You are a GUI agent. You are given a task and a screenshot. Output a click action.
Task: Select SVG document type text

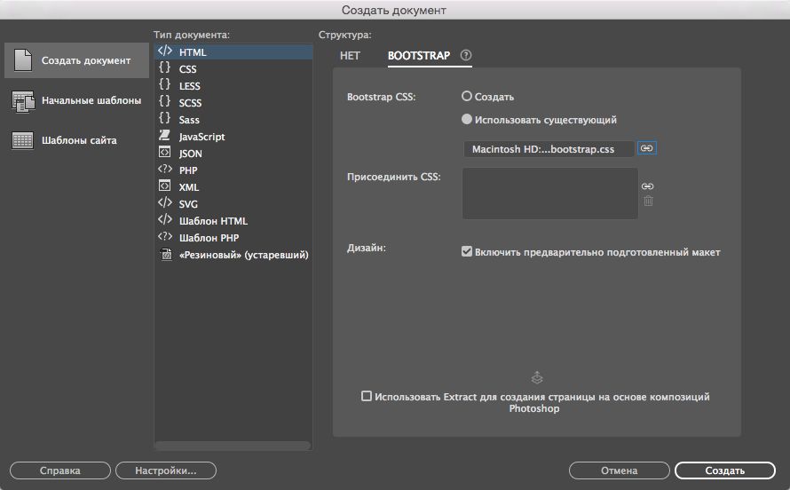pyautogui.click(x=188, y=204)
